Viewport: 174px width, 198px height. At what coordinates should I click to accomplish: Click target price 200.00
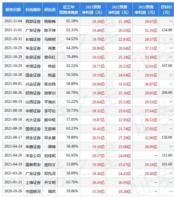click(167, 93)
